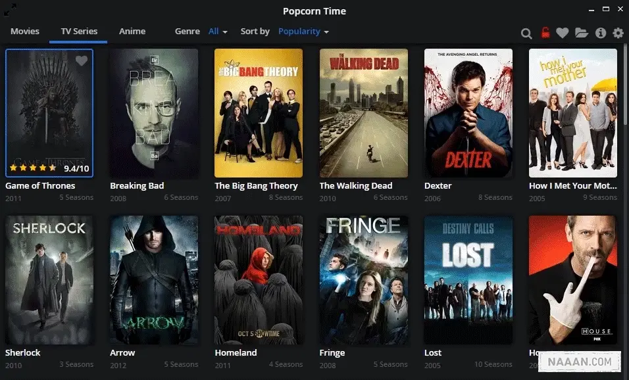Select the Sherlock poster thumbnail
The width and height of the screenshot is (629, 380).
(49, 280)
